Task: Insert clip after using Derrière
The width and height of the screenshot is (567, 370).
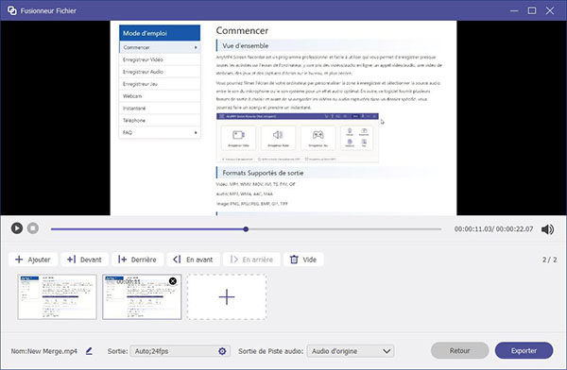Action: [137, 260]
